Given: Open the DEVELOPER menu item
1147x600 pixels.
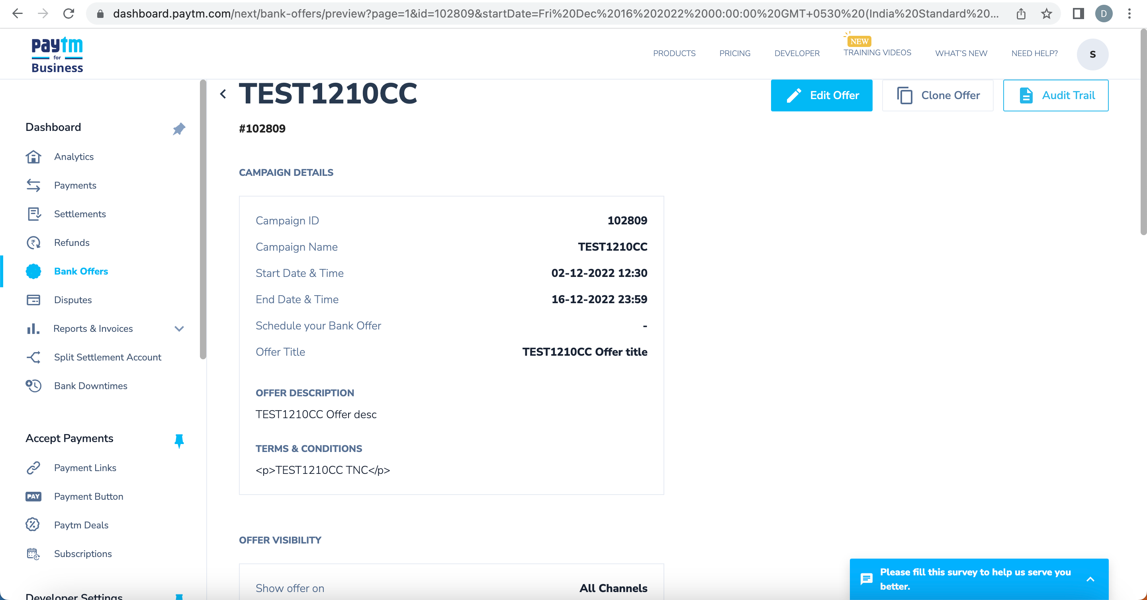Looking at the screenshot, I should click(797, 53).
